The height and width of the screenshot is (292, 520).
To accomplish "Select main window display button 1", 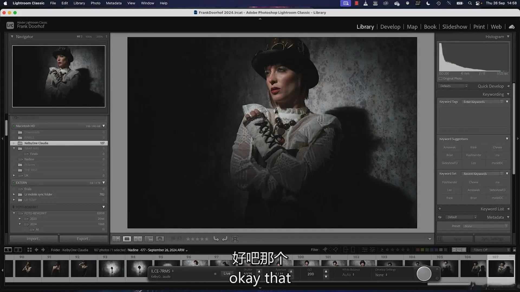I will click(8, 250).
